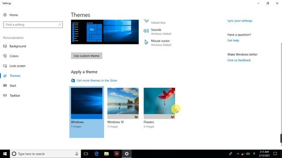Click the Store bag icon

point(73,80)
